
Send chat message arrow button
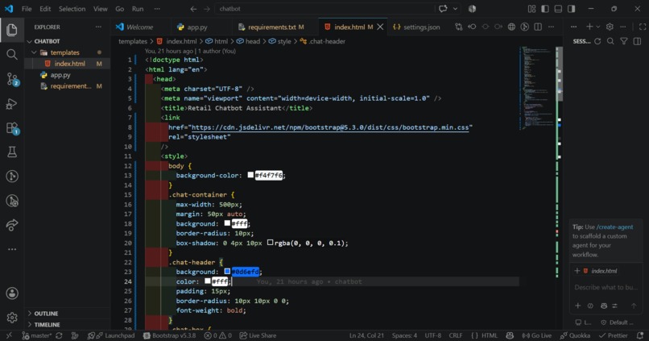[634, 306]
